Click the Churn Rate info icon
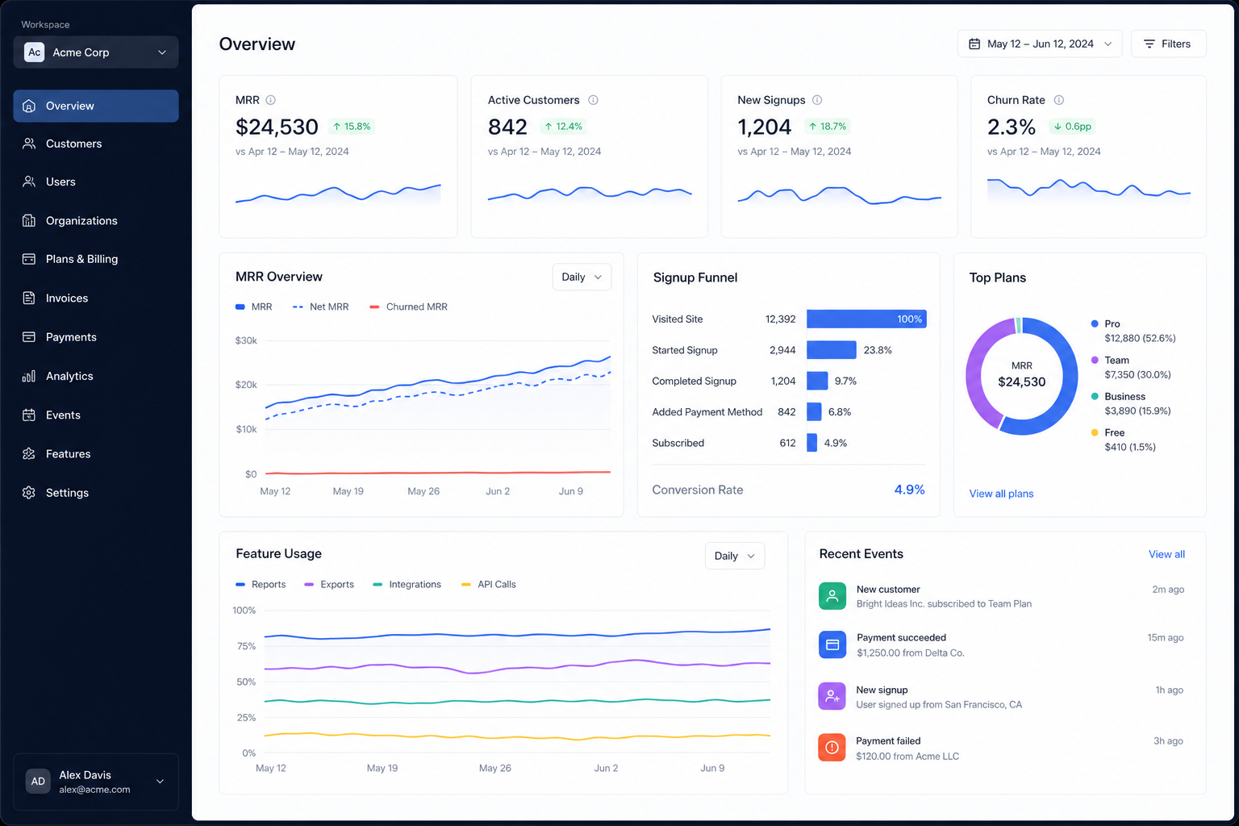The image size is (1239, 826). tap(1059, 100)
